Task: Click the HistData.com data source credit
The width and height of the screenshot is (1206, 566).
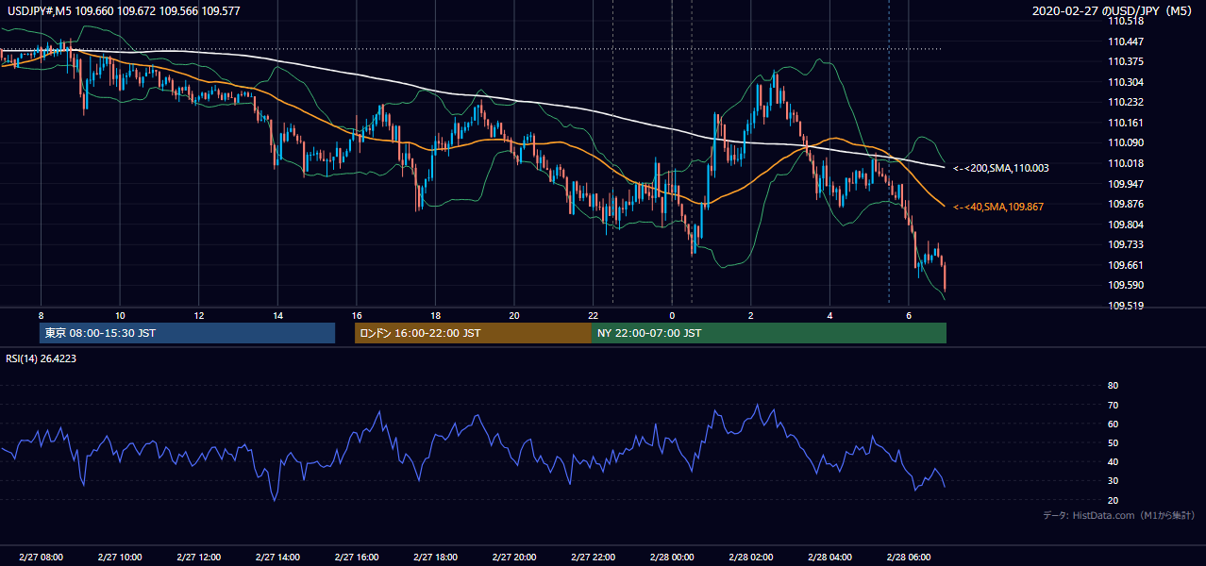Action: pyautogui.click(x=1119, y=515)
